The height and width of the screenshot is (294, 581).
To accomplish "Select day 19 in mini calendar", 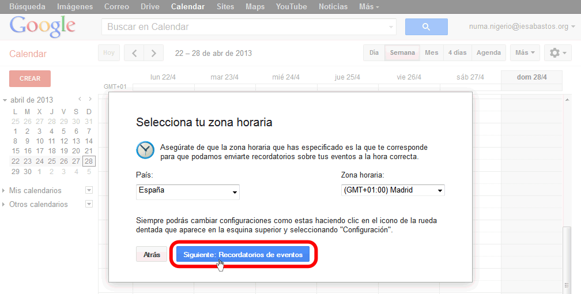I will click(64, 151).
